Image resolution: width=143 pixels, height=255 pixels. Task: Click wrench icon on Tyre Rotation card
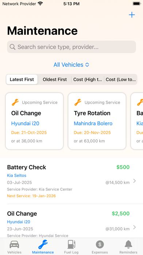click(x=78, y=103)
